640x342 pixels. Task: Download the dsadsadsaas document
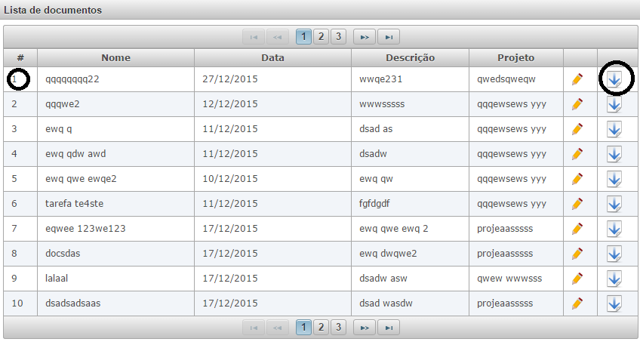point(614,303)
